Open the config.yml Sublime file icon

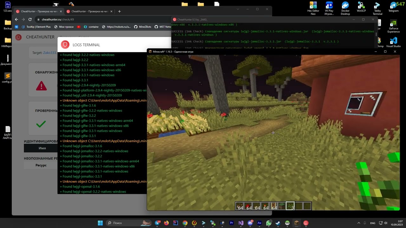(x=8, y=78)
